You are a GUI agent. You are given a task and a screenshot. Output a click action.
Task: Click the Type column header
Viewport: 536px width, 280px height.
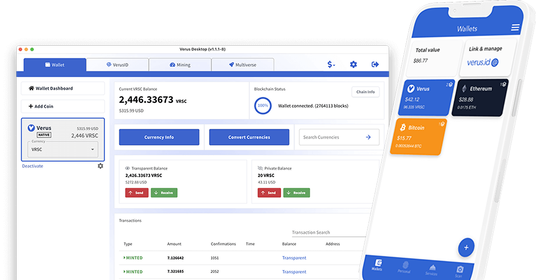(128, 244)
